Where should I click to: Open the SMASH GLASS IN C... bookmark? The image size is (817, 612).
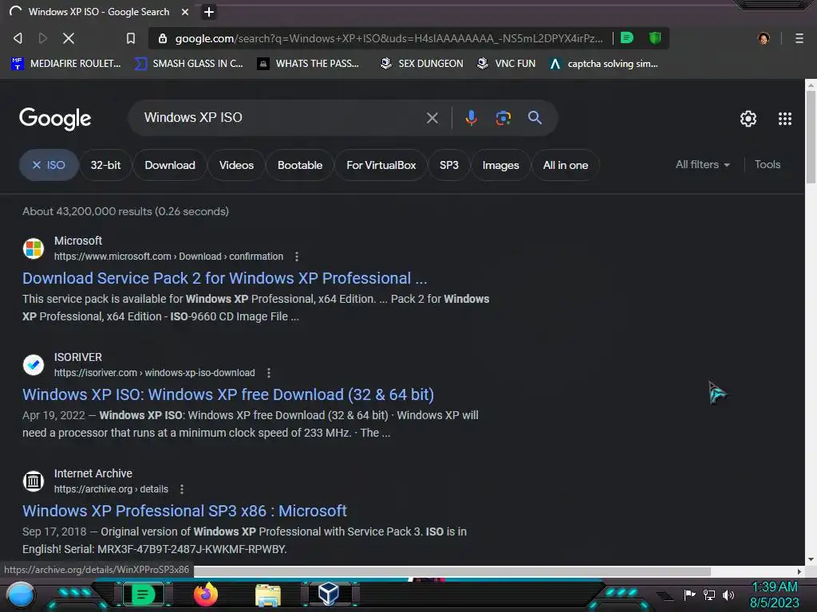coord(189,64)
